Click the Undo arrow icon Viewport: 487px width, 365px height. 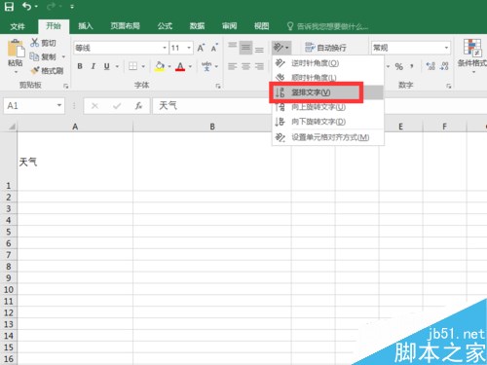pyautogui.click(x=27, y=7)
